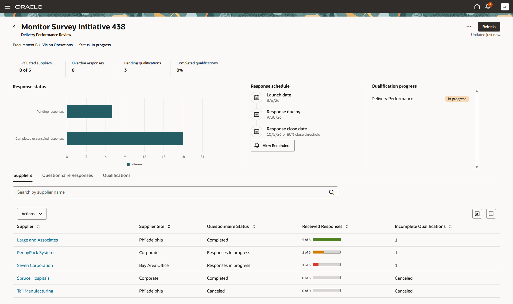Click the Completed or canceled responses bar
This screenshot has height=304, width=513.
tap(125, 139)
